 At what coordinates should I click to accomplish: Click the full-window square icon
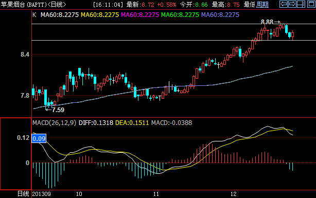[311, 4]
